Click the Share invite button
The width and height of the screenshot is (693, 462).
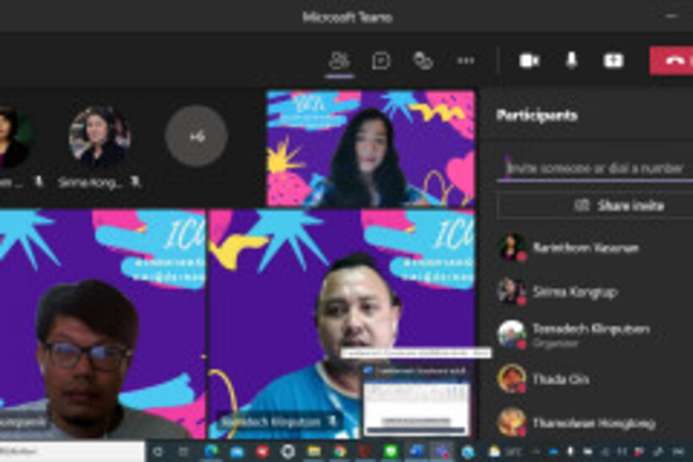click(596, 205)
